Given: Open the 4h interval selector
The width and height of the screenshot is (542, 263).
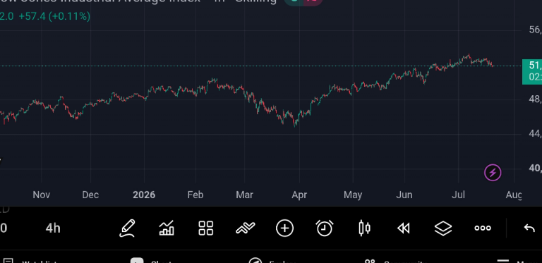Looking at the screenshot, I should click(x=53, y=228).
